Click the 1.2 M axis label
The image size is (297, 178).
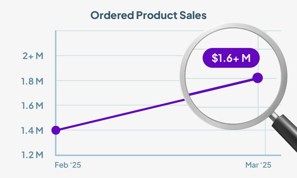tap(32, 155)
